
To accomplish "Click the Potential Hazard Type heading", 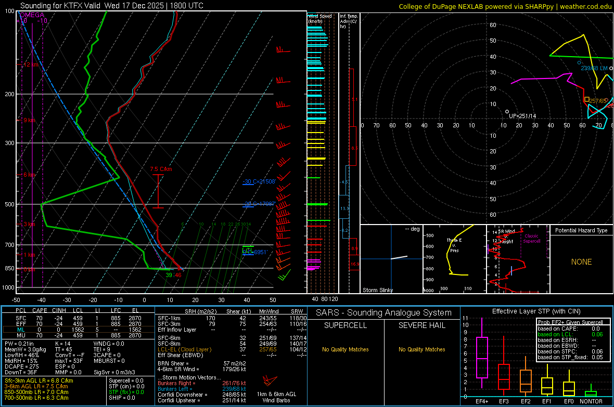I will [x=581, y=230].
